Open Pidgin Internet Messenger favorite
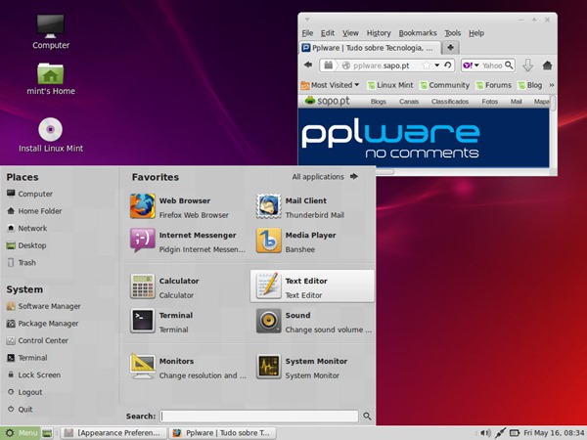 tap(186, 242)
